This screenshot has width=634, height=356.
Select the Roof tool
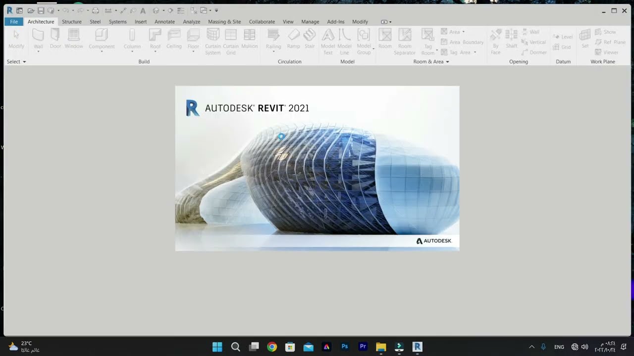click(x=156, y=40)
